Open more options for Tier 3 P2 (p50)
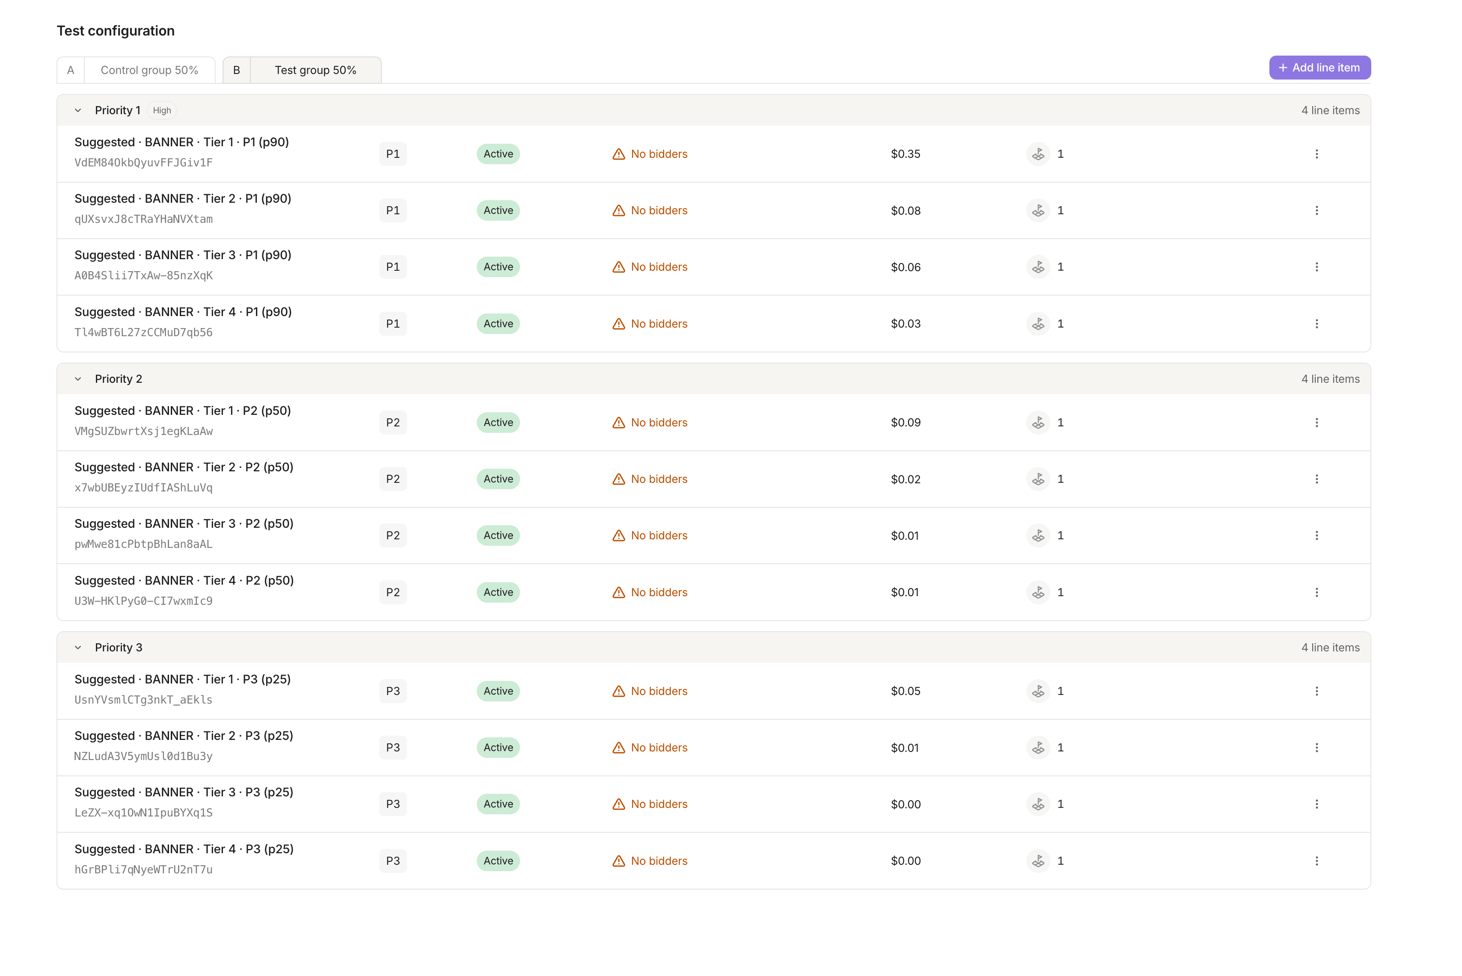1462x976 pixels. (1316, 535)
